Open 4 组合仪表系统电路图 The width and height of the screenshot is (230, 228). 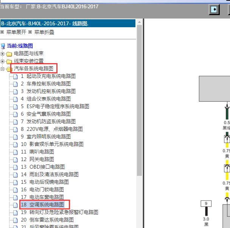click(x=46, y=99)
